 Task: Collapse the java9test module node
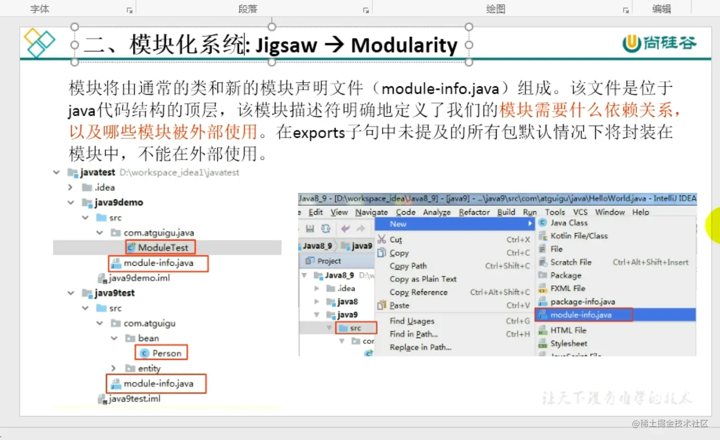pyautogui.click(x=71, y=293)
